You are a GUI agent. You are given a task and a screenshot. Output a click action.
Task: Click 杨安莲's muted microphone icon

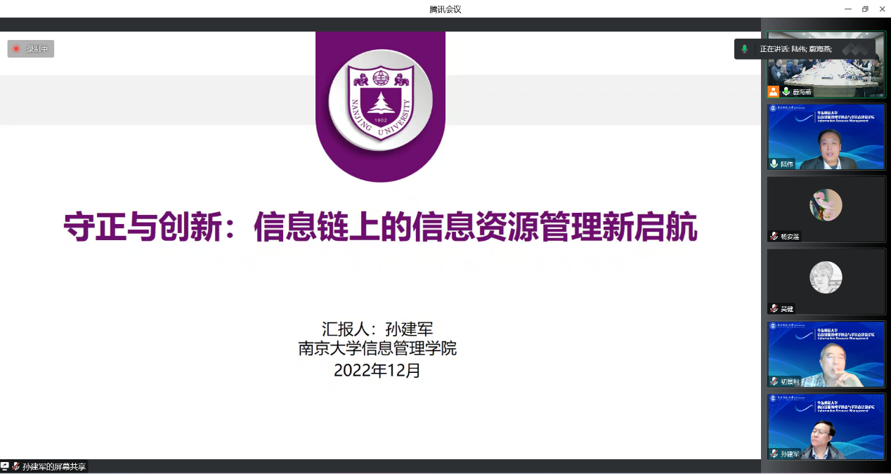(774, 236)
